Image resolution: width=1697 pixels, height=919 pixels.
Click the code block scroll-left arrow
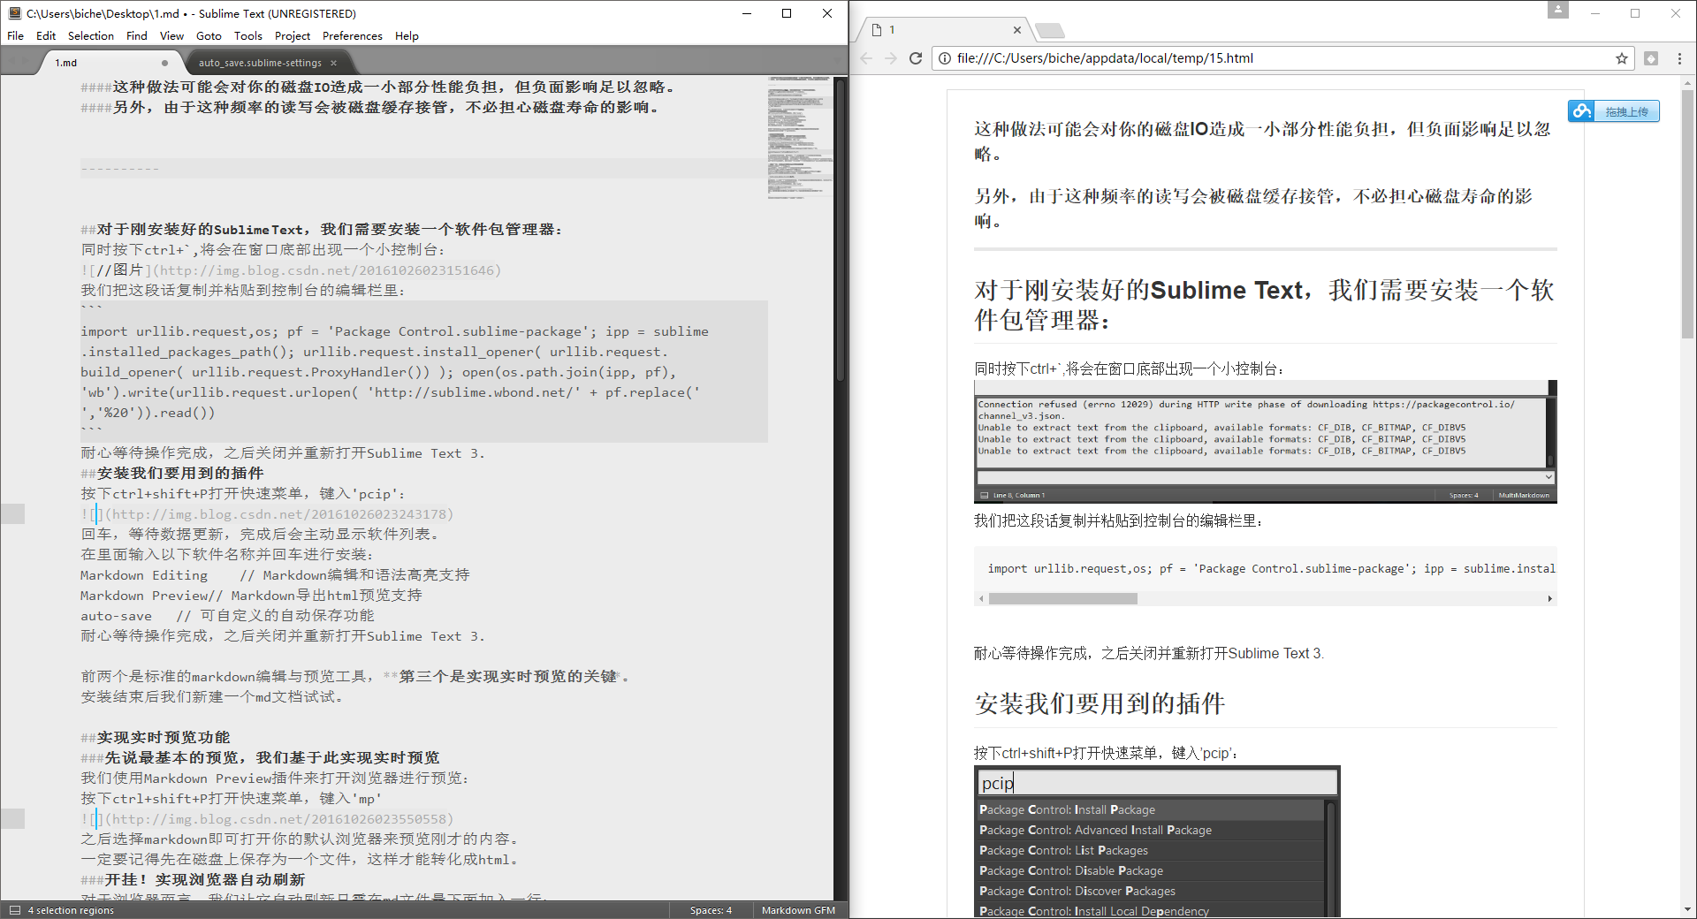(981, 599)
